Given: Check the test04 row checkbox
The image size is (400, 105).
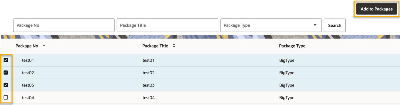Looking at the screenshot, I should pos(6,98).
